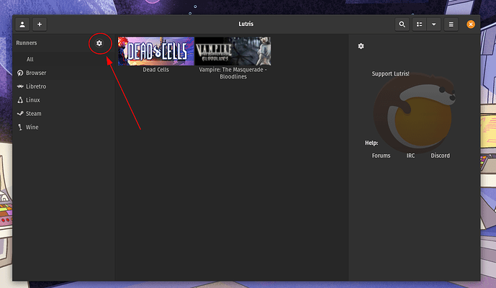
Task: Click the Steam runner icon
Action: (x=20, y=113)
